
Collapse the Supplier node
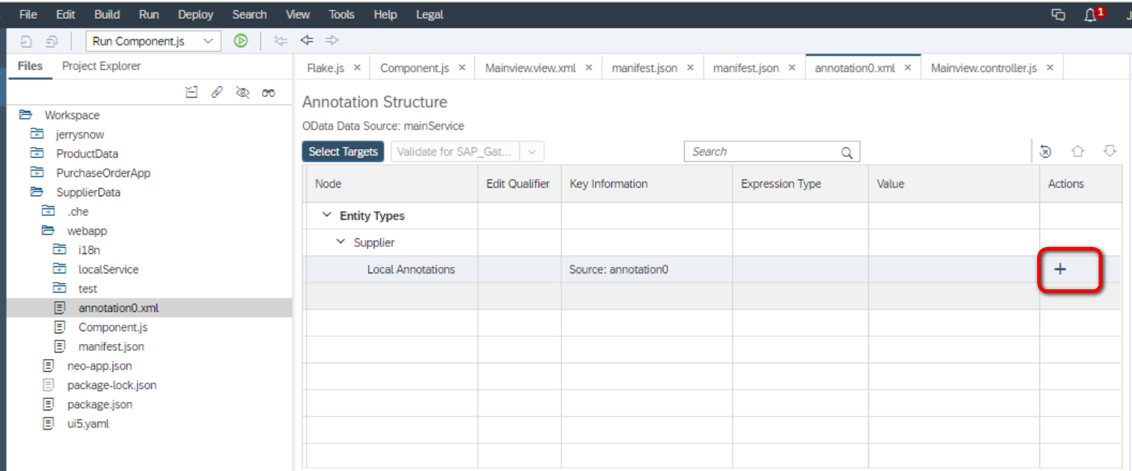340,242
